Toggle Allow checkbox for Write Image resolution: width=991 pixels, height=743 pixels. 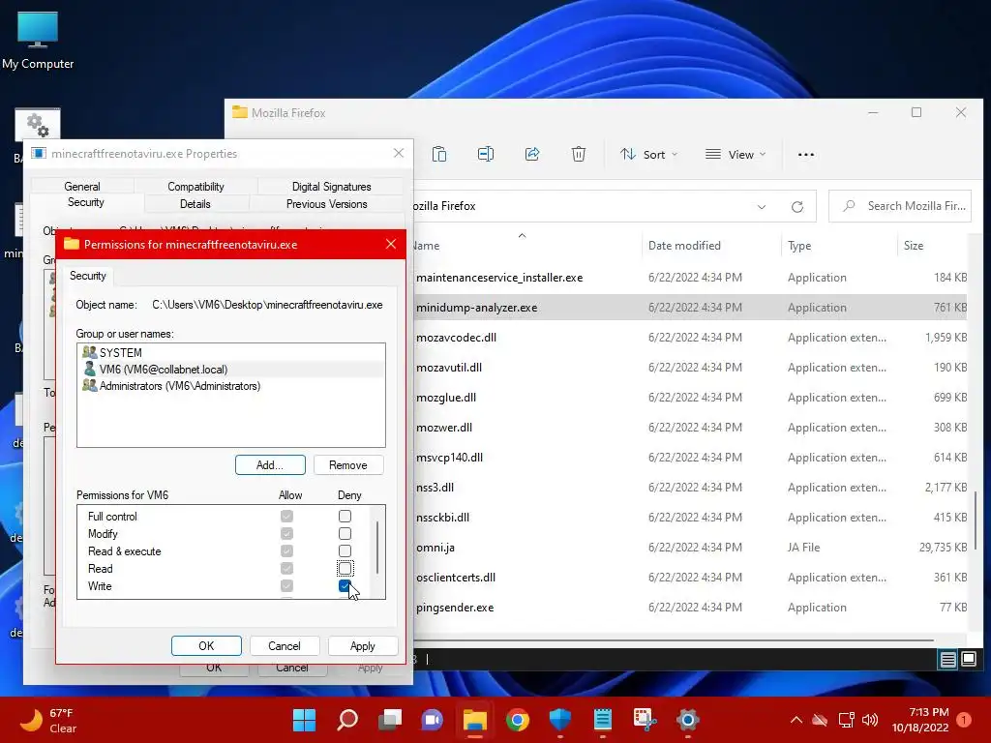[286, 586]
